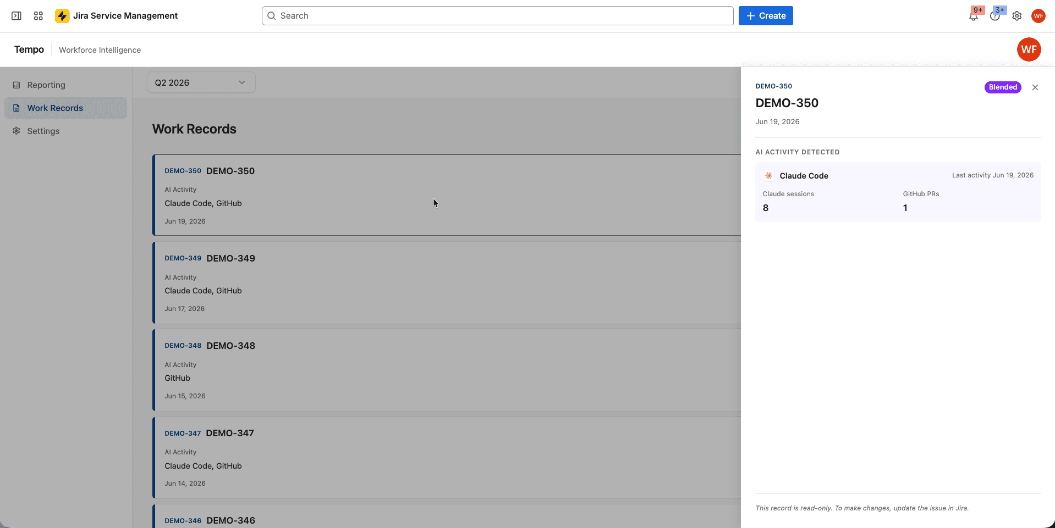
Task: Click the search magnifier icon
Action: click(x=271, y=16)
